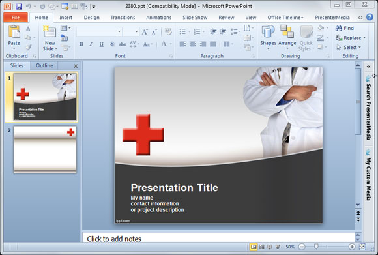378x255 pixels.
Task: Go to Transitions tab
Action: click(x=123, y=18)
